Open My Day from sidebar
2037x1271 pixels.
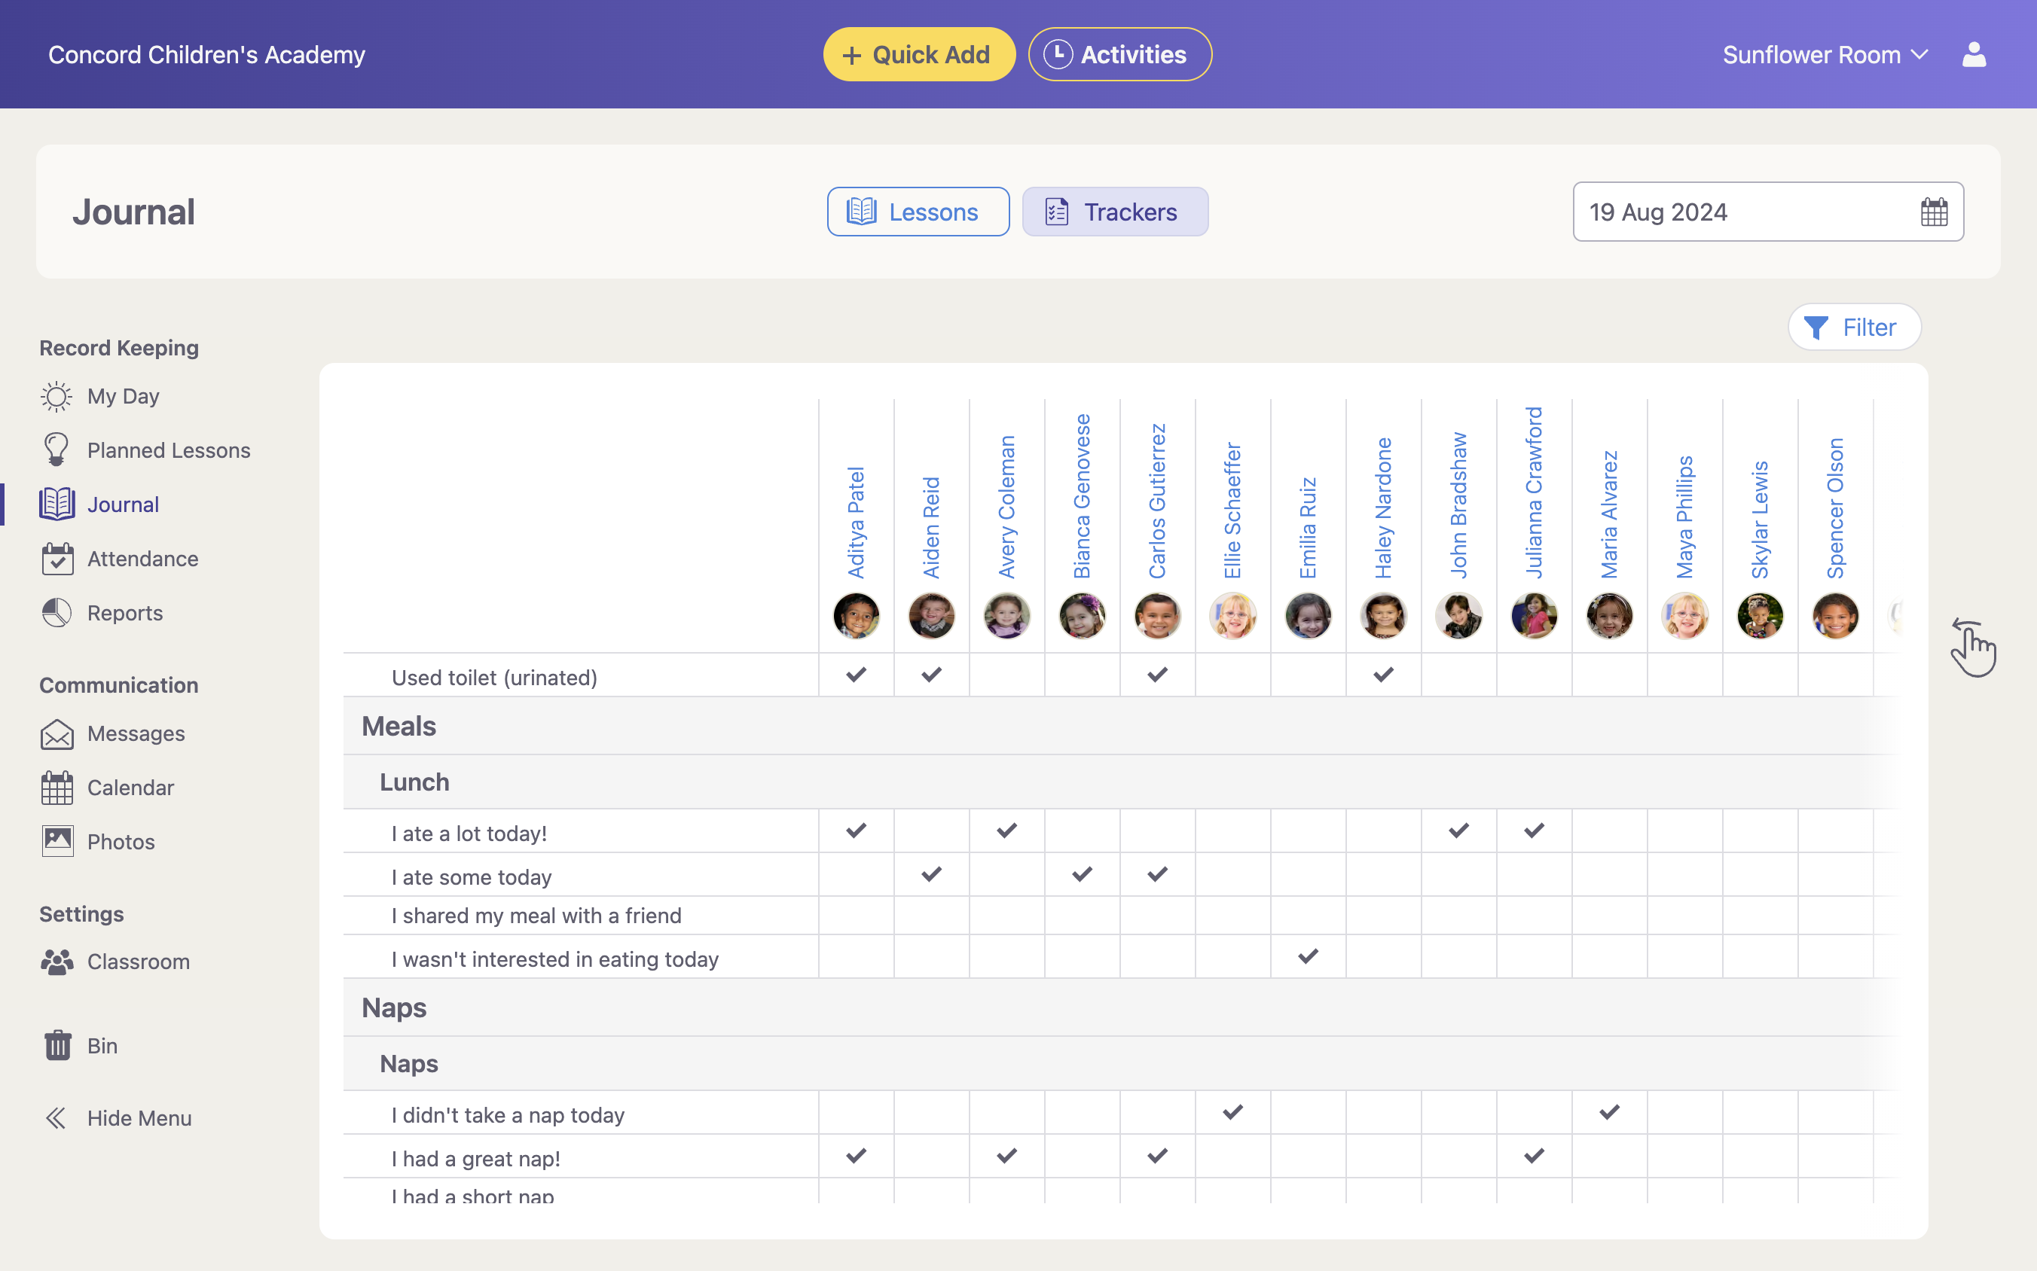pyautogui.click(x=123, y=396)
